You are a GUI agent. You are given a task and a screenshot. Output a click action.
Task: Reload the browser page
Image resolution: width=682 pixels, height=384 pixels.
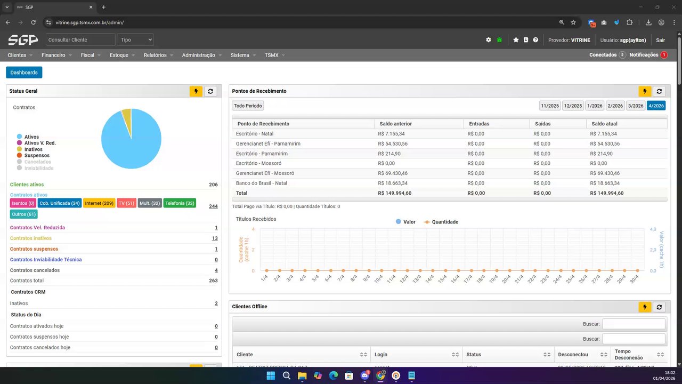point(34,22)
